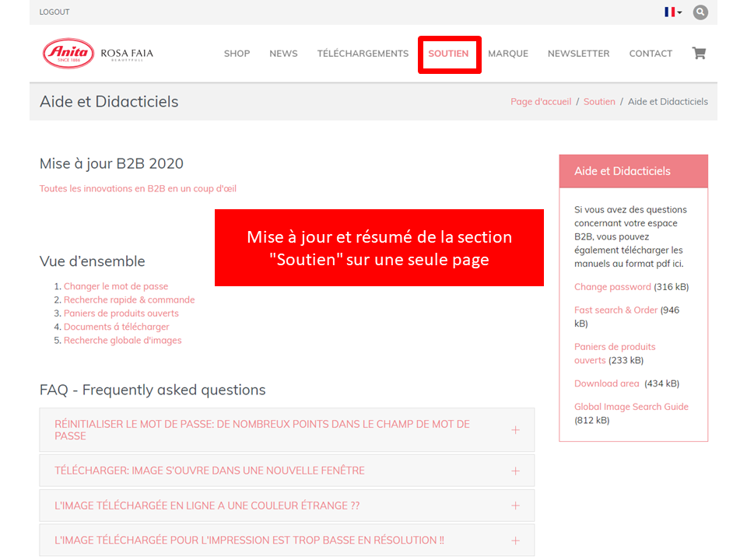
Task: Open the search magnifier icon
Action: (700, 12)
